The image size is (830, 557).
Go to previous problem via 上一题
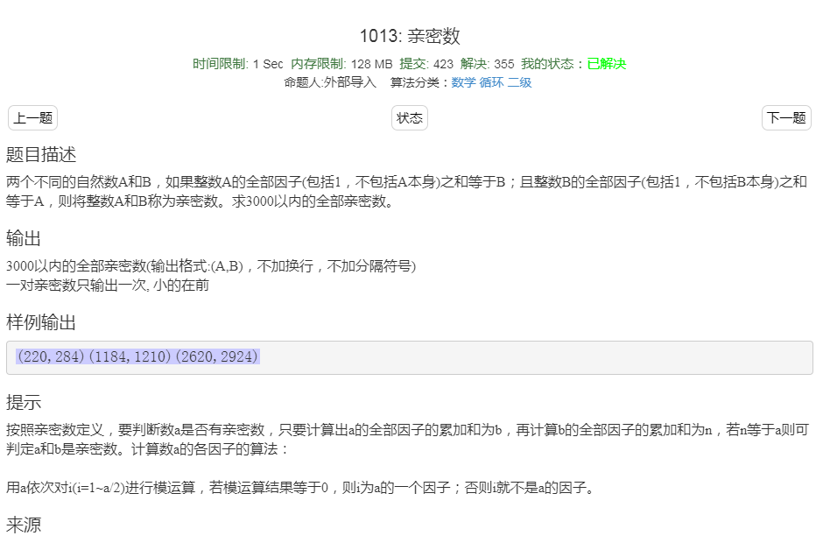[32, 117]
